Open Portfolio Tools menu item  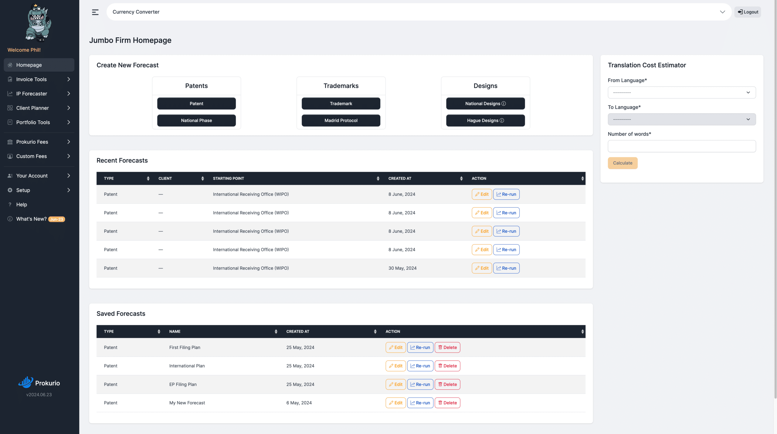(39, 122)
